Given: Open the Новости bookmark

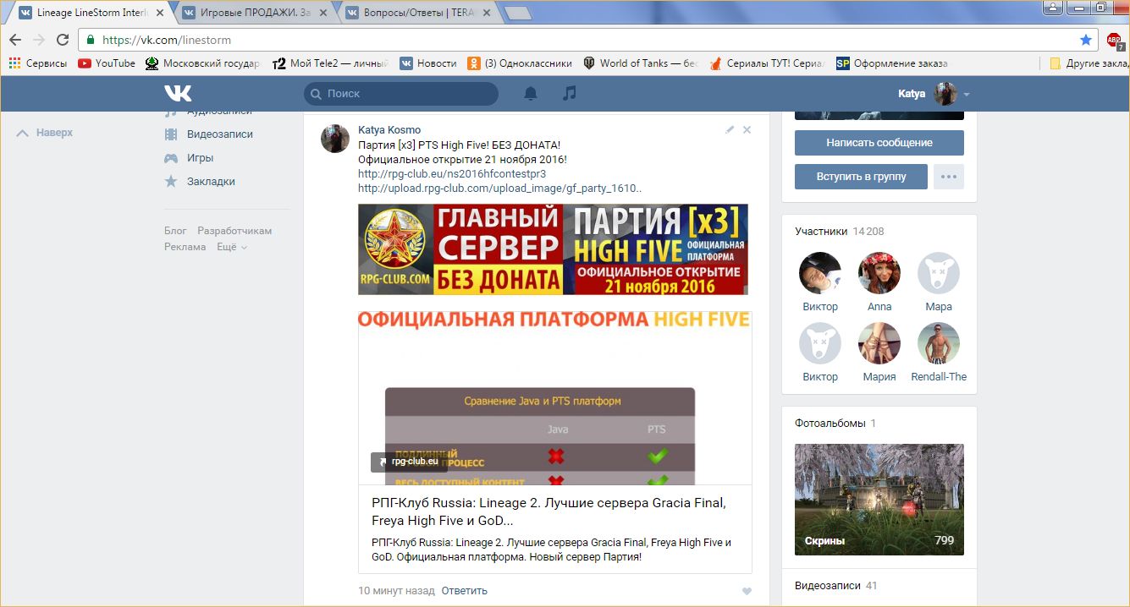Looking at the screenshot, I should pos(428,63).
